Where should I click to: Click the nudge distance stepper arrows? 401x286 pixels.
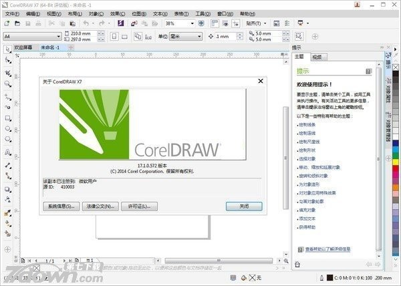240,36
